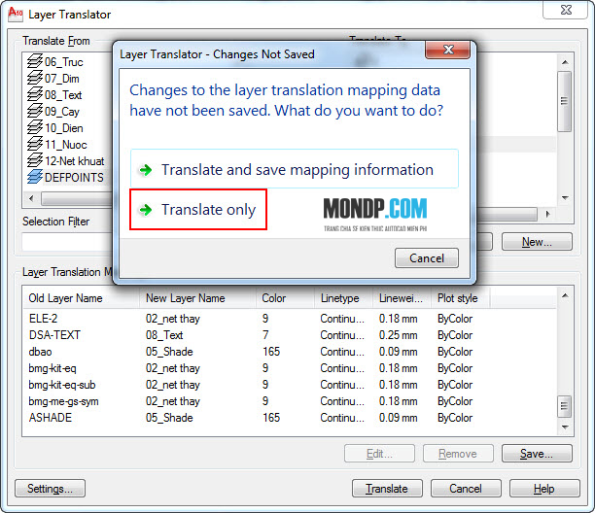595x513 pixels.
Task: Select 08_Text in Translate From list
Action: tap(63, 95)
